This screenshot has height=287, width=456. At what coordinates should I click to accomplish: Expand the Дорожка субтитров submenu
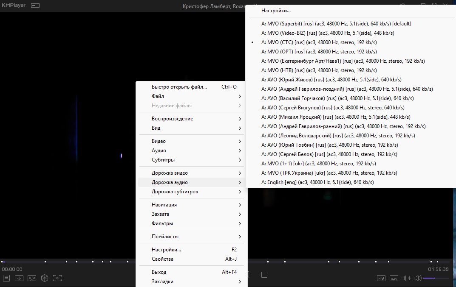[192, 192]
